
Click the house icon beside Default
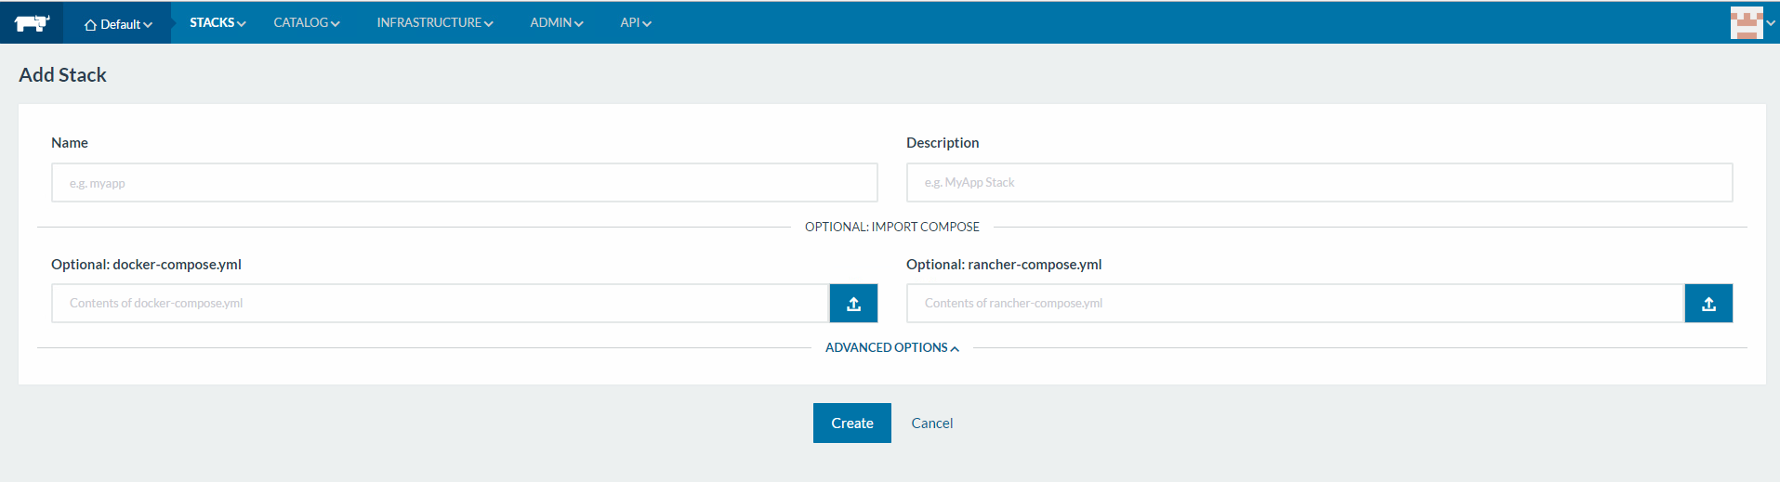coord(90,25)
